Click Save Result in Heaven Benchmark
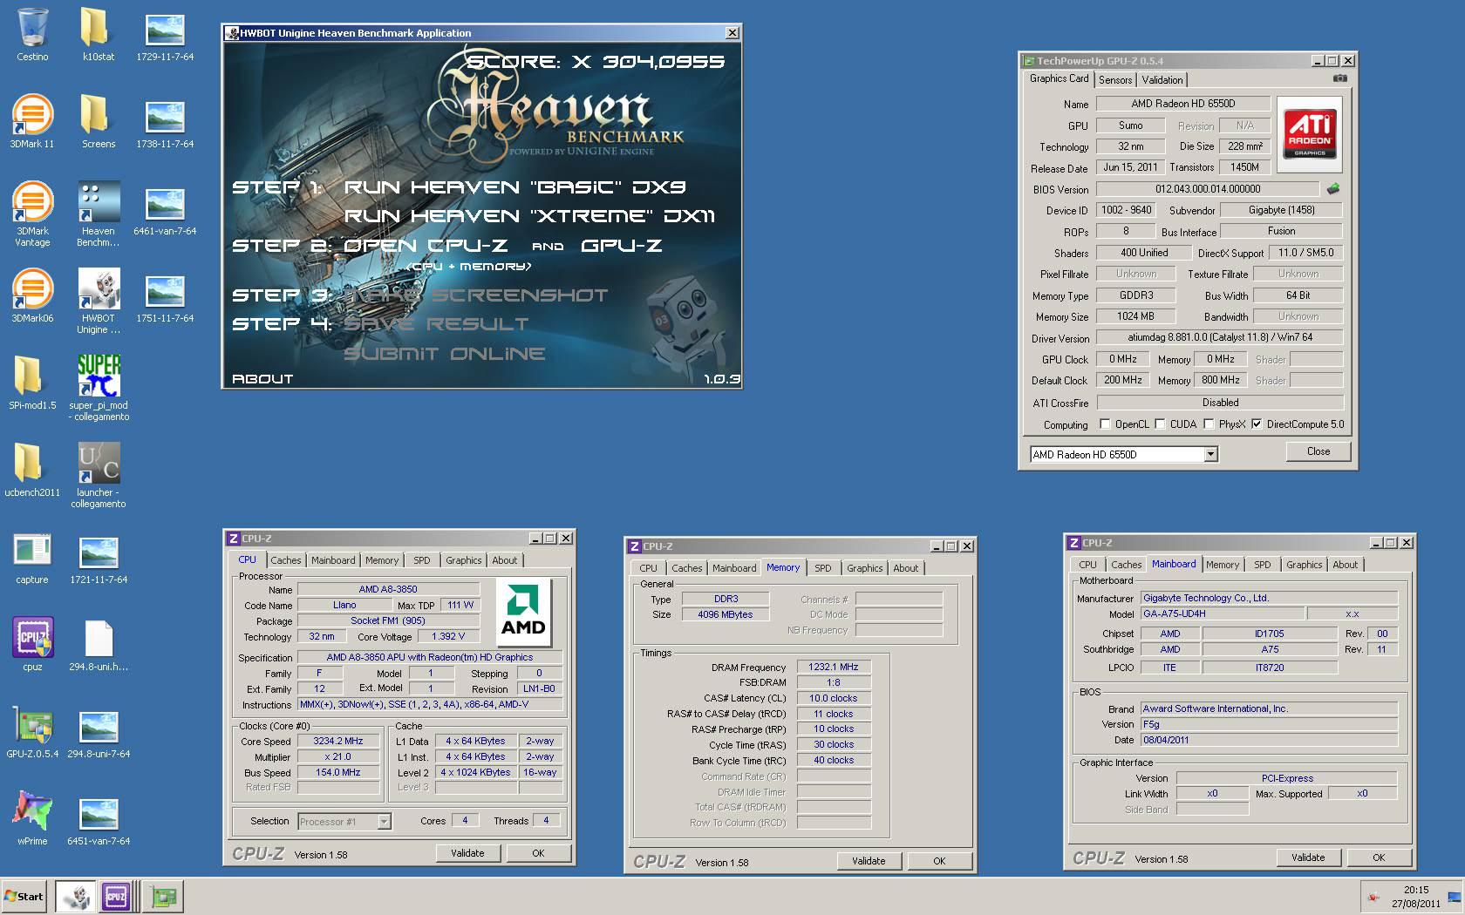 tap(437, 324)
